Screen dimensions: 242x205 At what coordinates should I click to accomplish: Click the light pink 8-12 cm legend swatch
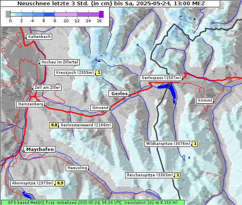coord(66,15)
